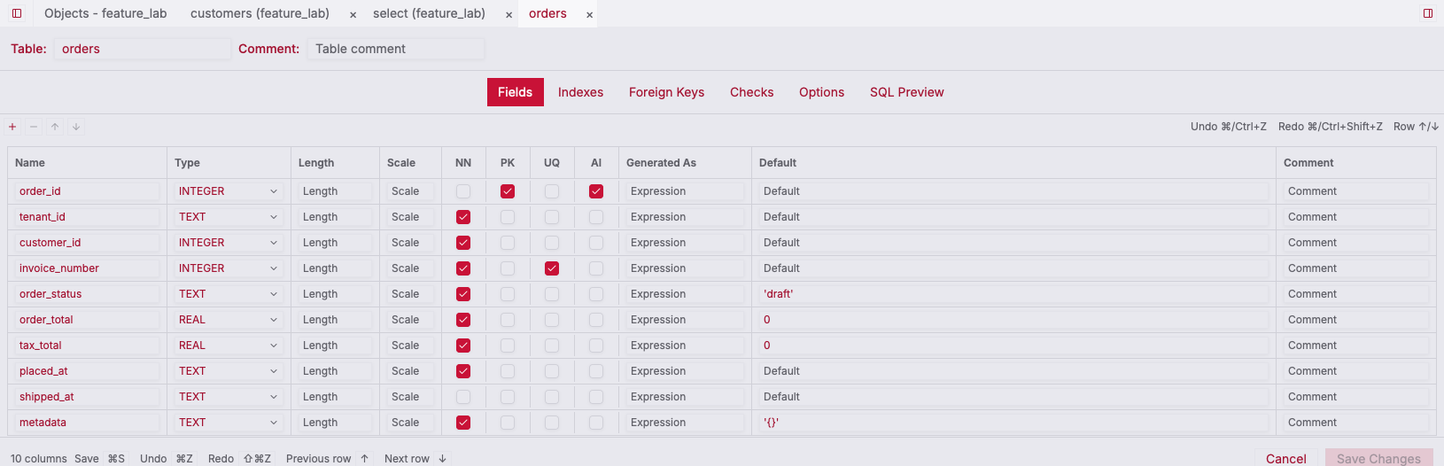1444x466 pixels.
Task: Add a new column with plus icon
Action: 12,127
